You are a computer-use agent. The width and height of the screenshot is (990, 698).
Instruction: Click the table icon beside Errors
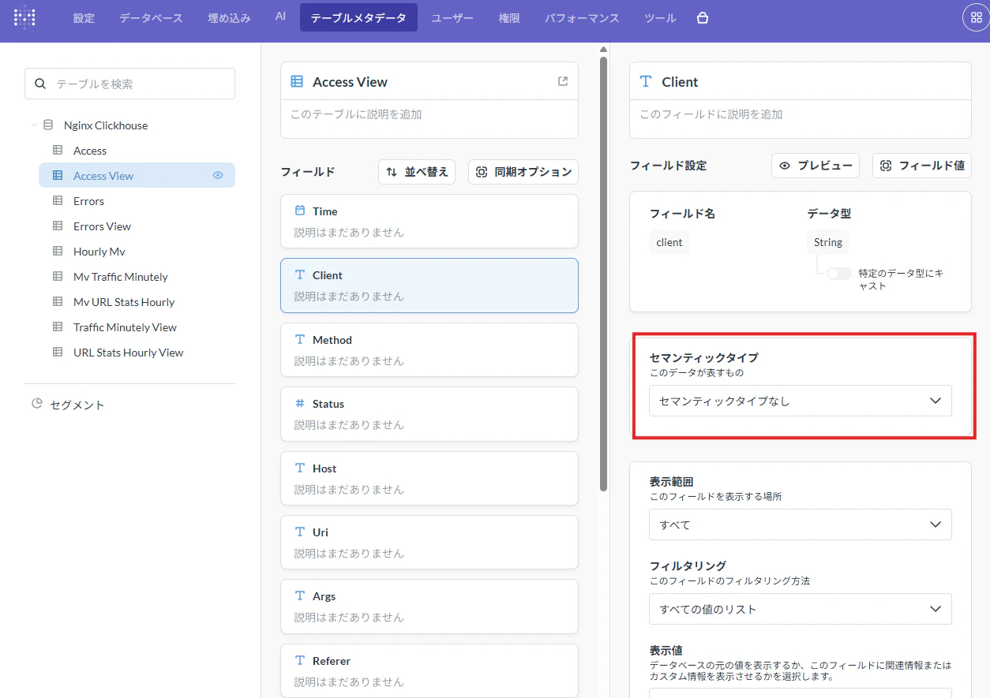coord(58,200)
